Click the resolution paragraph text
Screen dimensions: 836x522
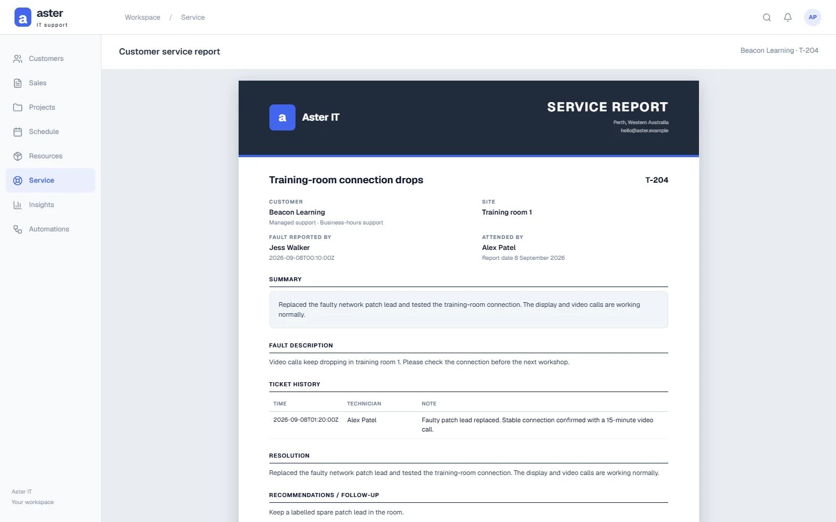[464, 473]
